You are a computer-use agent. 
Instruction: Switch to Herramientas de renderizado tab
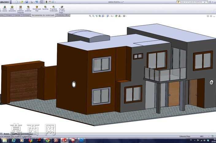(43, 15)
